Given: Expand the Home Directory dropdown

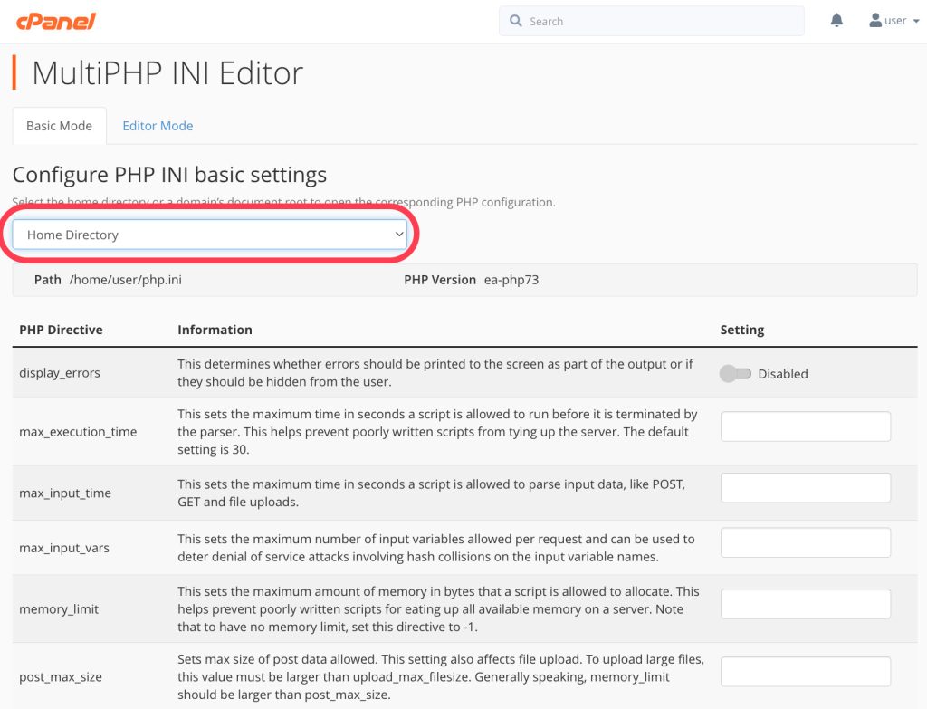Looking at the screenshot, I should 210,235.
